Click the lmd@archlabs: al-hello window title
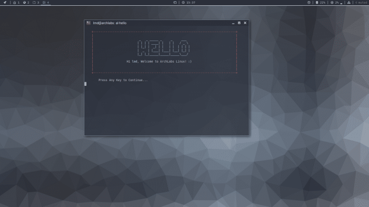The image size is (369, 207). click(x=110, y=23)
